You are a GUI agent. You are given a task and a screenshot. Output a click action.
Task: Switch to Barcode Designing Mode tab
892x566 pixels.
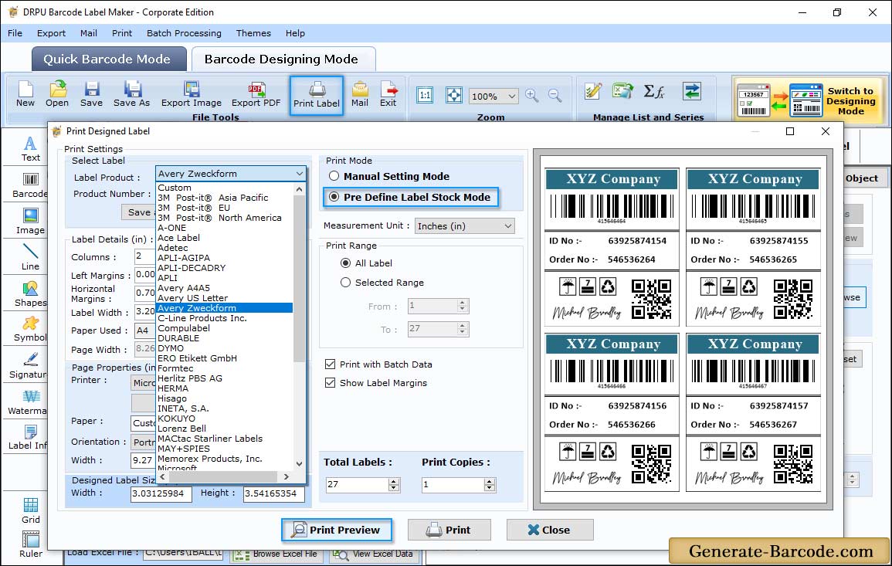click(x=282, y=59)
